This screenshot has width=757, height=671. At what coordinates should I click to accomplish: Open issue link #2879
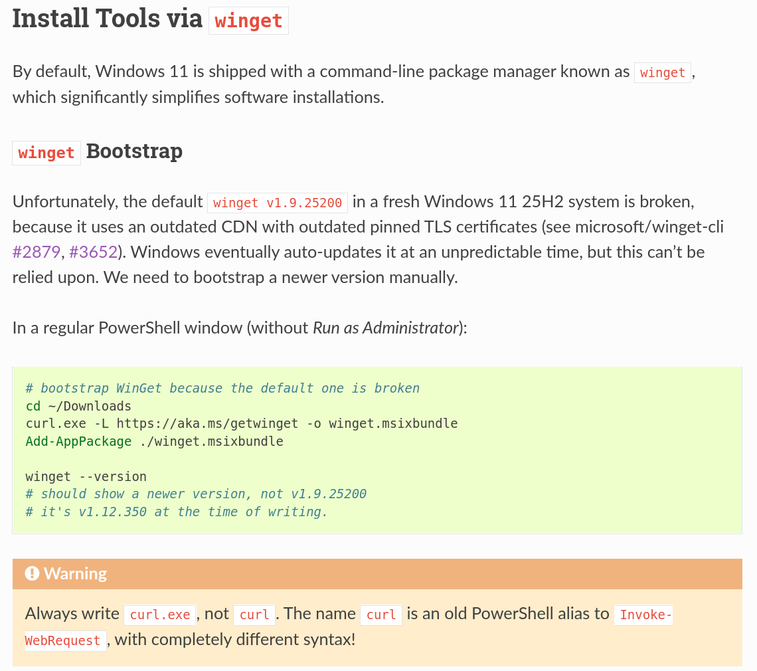point(36,252)
